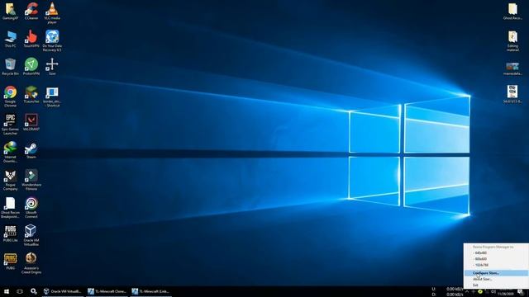
Task: Open Ghost Recon Breakpoint shortcut
Action: [10, 207]
